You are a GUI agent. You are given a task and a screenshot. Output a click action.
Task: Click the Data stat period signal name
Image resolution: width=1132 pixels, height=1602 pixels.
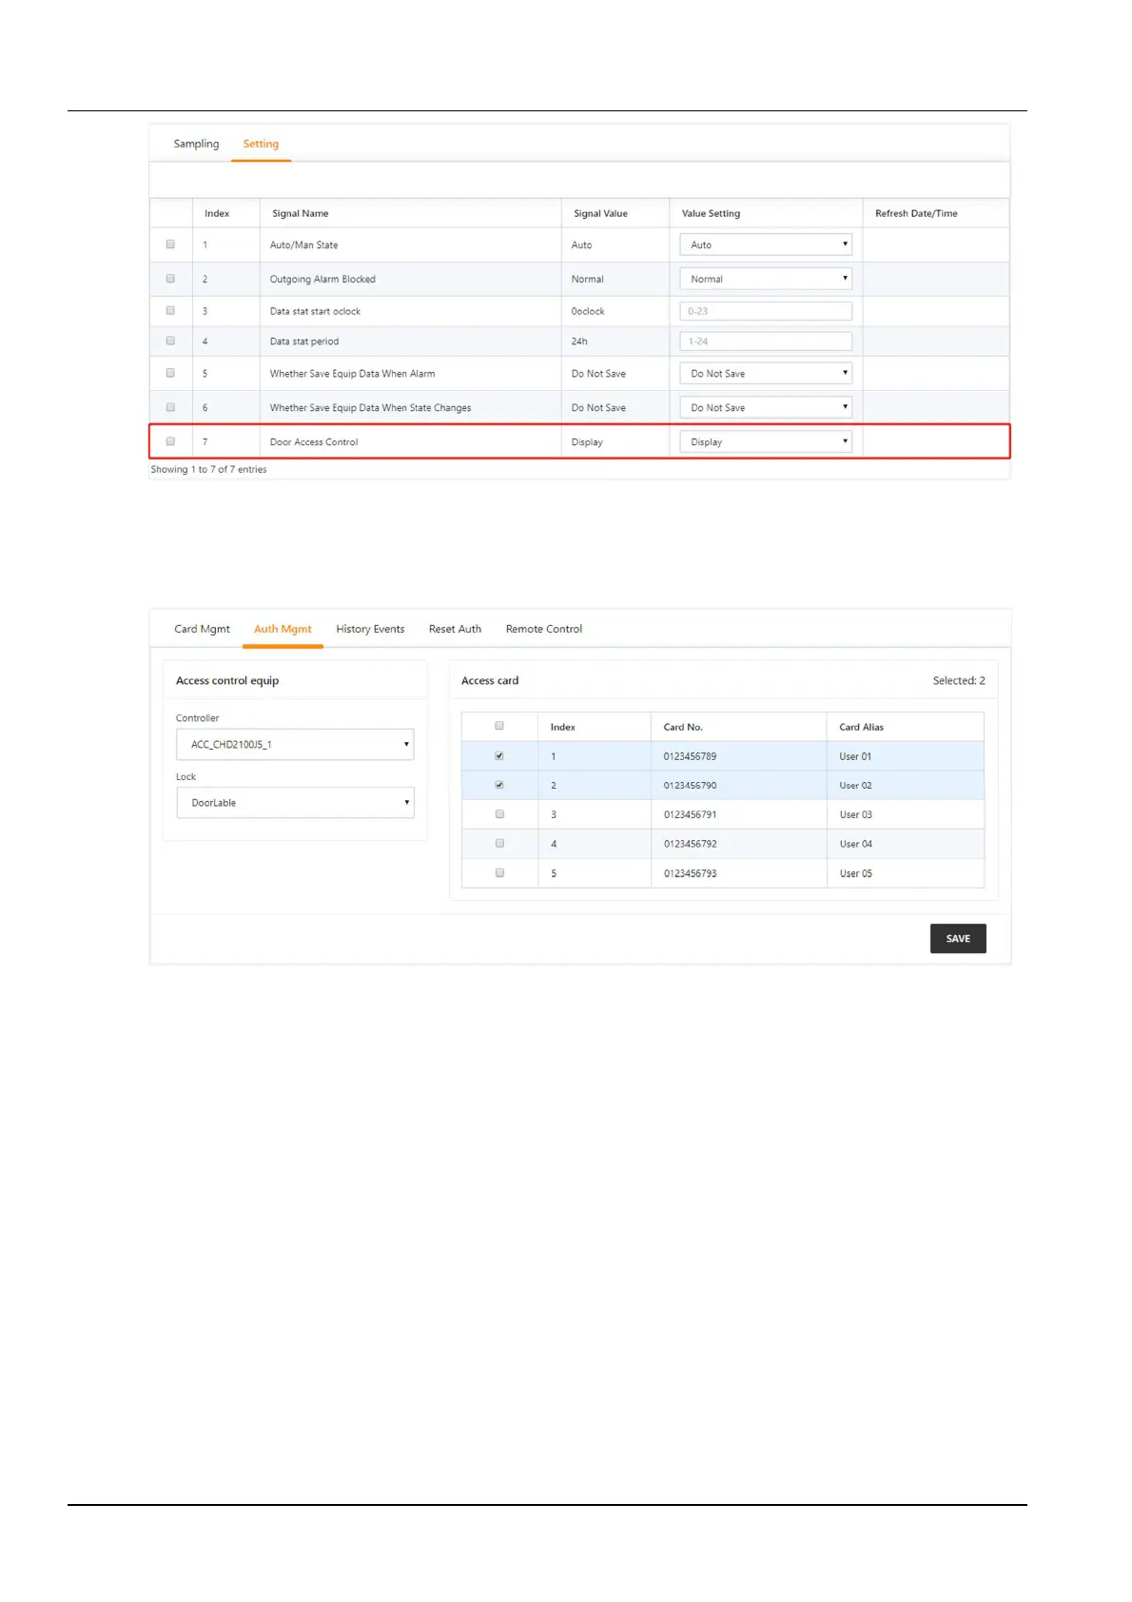point(304,341)
